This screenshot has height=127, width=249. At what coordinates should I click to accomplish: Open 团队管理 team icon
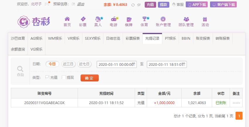tap(186, 19)
